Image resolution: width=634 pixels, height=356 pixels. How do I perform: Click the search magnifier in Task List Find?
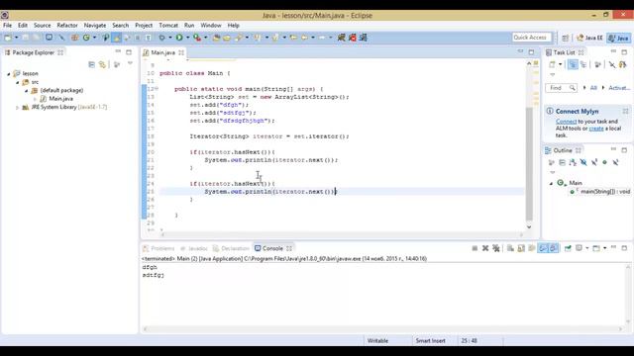tap(573, 88)
